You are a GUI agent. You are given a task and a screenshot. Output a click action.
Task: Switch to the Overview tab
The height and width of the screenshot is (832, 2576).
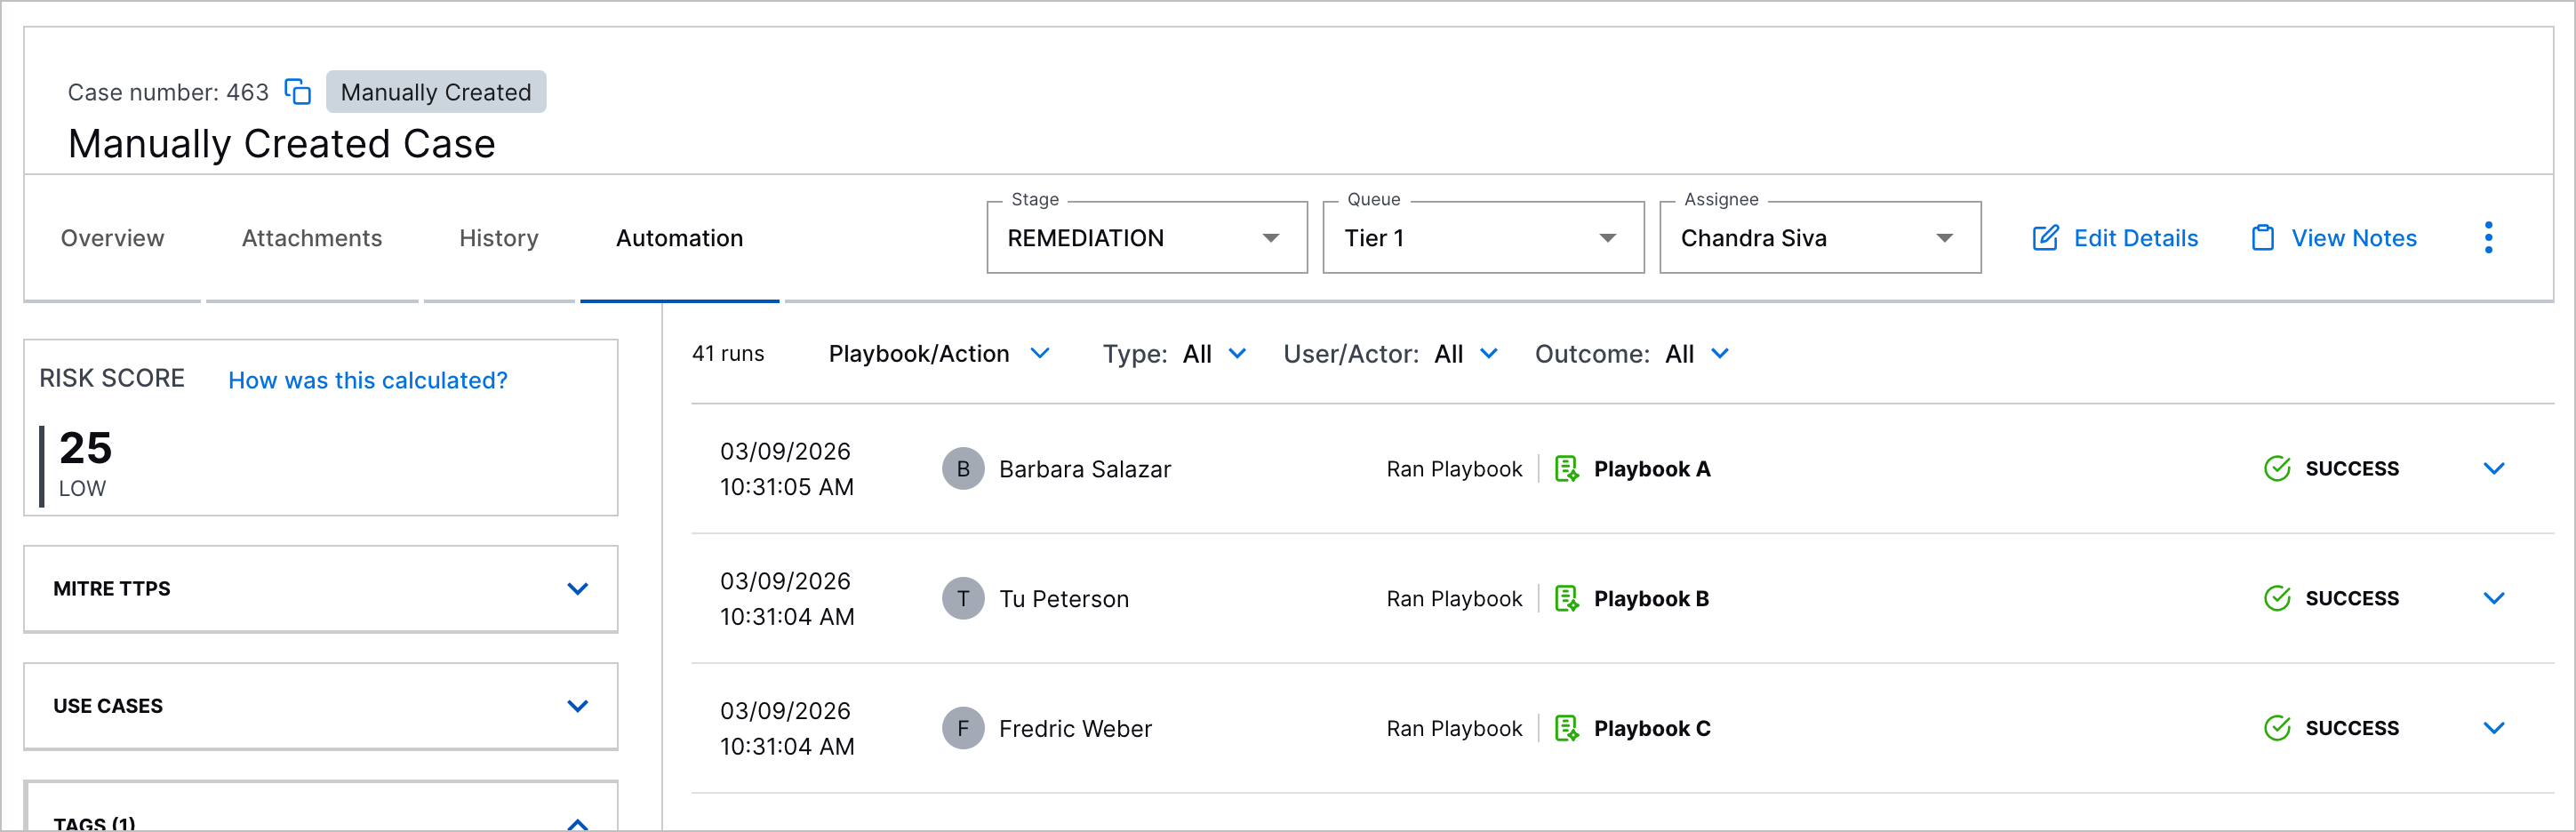(112, 238)
